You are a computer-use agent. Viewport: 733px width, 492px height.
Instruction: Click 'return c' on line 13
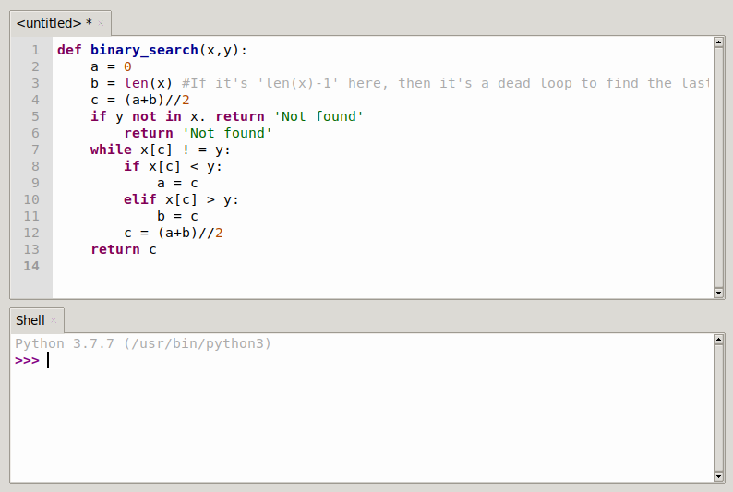tap(124, 249)
